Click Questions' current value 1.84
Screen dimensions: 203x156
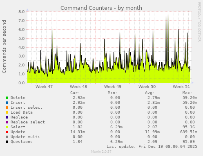tap(78, 142)
